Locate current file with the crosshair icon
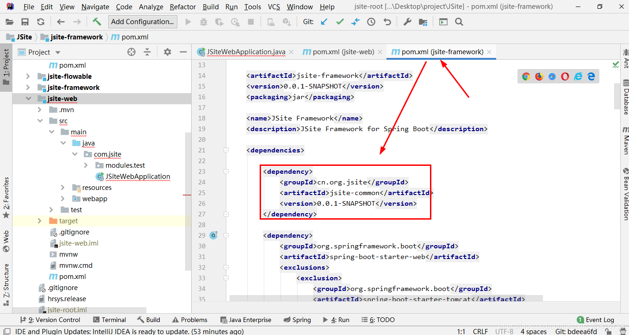Viewport: 629px width, 335px height. [131, 52]
